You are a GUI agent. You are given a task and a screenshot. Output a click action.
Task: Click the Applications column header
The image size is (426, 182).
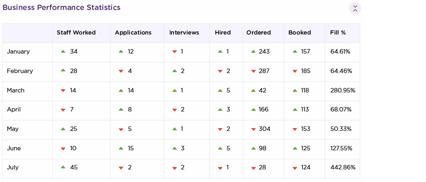pos(133,32)
